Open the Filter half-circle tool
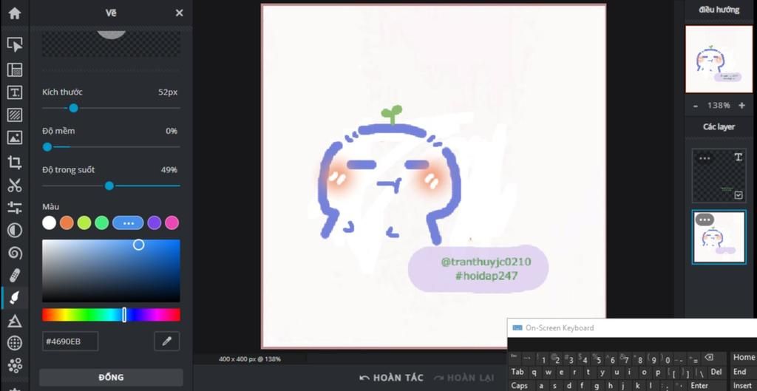757x391 pixels. coord(15,231)
